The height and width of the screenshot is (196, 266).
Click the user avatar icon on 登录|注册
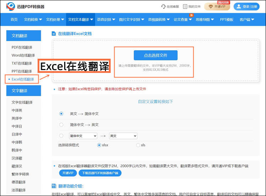pyautogui.click(x=239, y=6)
